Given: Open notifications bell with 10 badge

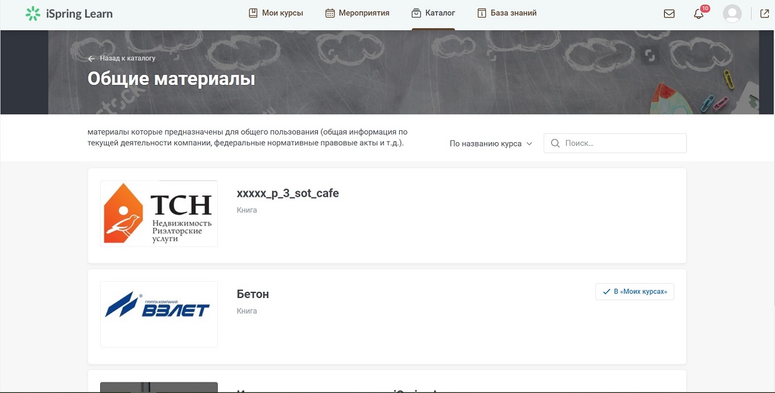Looking at the screenshot, I should tap(699, 14).
